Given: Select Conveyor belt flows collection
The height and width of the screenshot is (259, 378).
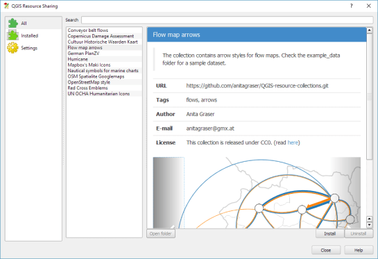Looking at the screenshot, I should tap(104, 30).
